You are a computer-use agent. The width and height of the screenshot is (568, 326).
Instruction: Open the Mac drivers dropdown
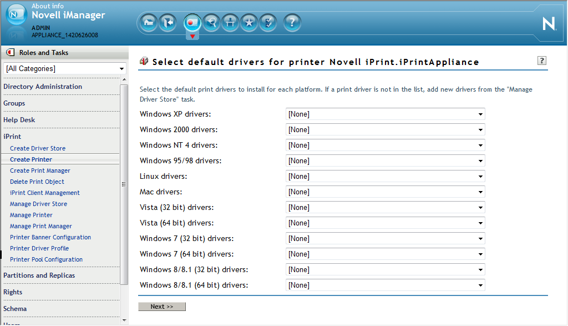(x=385, y=192)
